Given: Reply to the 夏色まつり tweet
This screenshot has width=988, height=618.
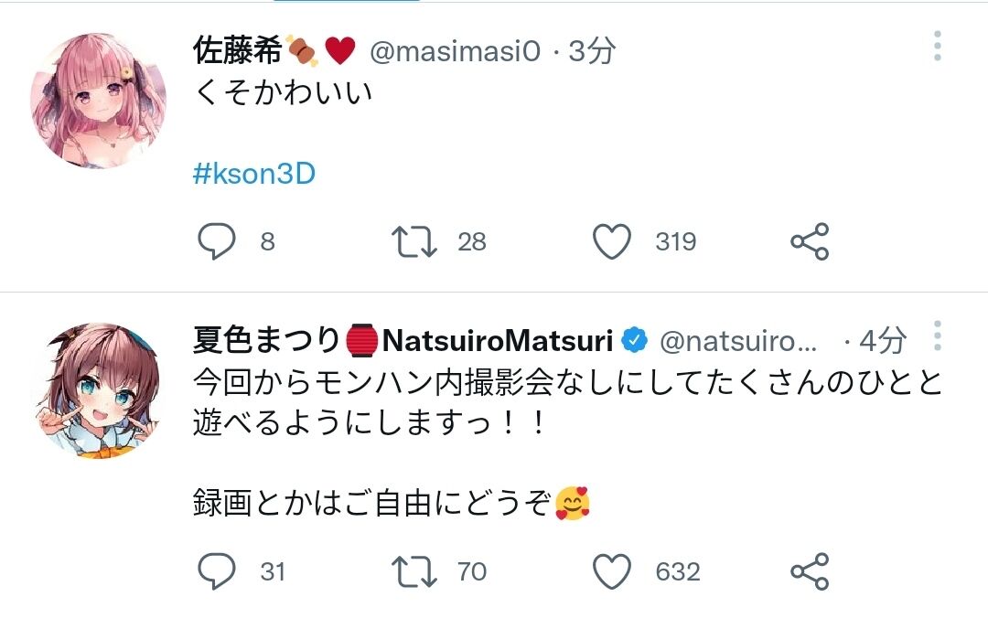Looking at the screenshot, I should pos(218,571).
